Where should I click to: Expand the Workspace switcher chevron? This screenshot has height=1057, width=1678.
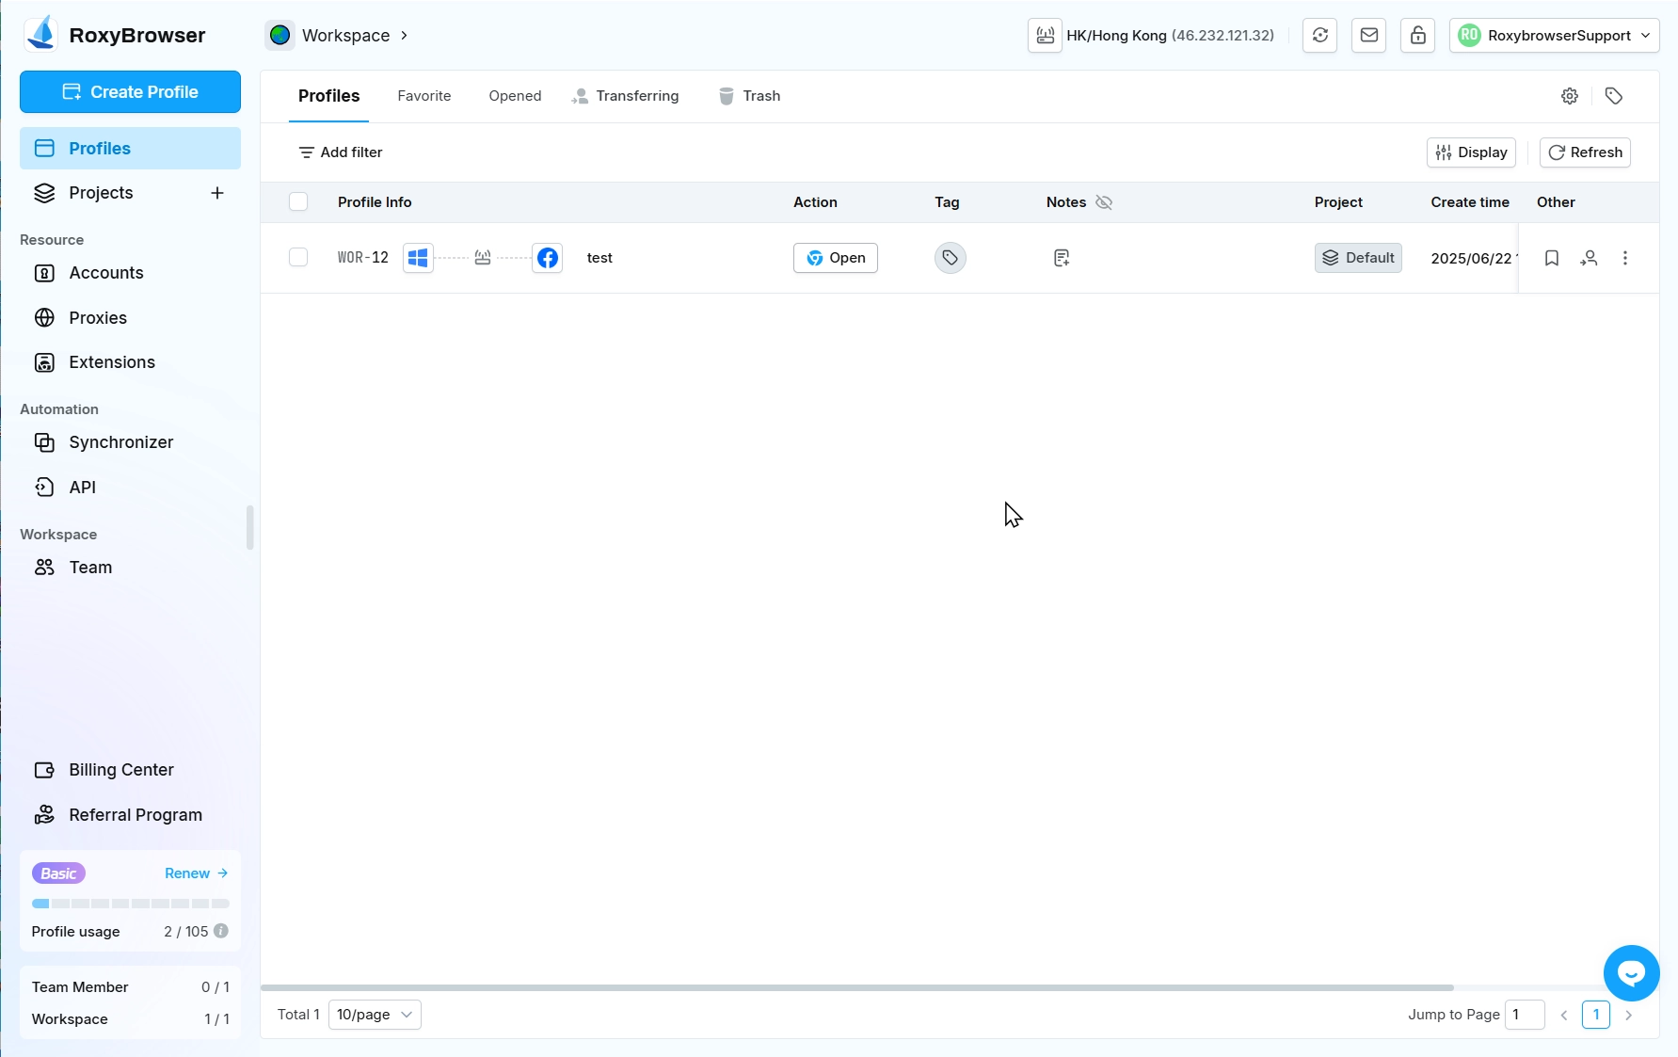[404, 36]
